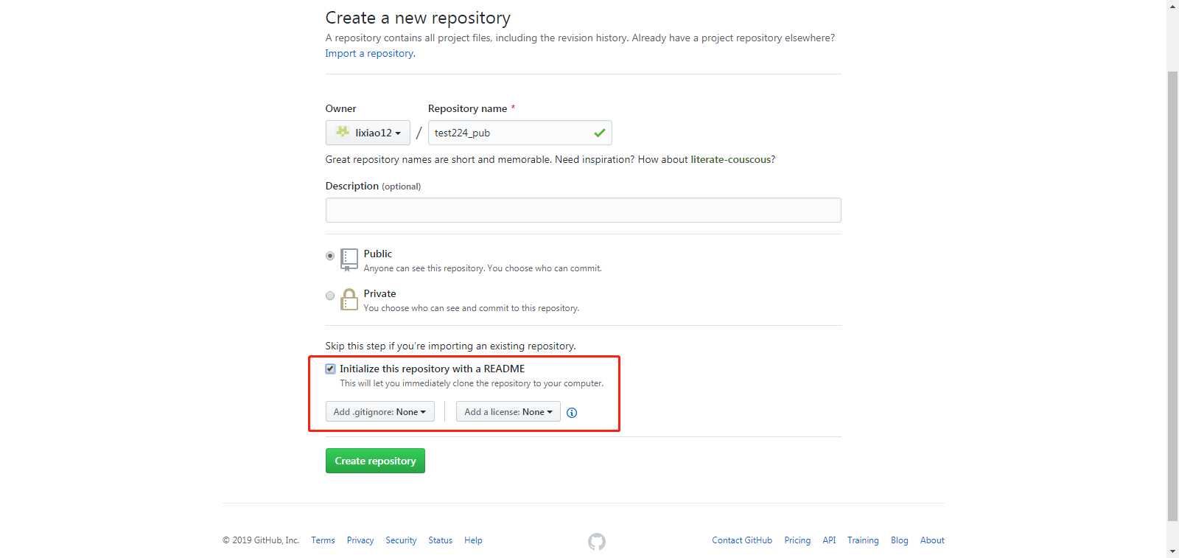Select the Private radio button
The height and width of the screenshot is (558, 1179).
click(330, 296)
